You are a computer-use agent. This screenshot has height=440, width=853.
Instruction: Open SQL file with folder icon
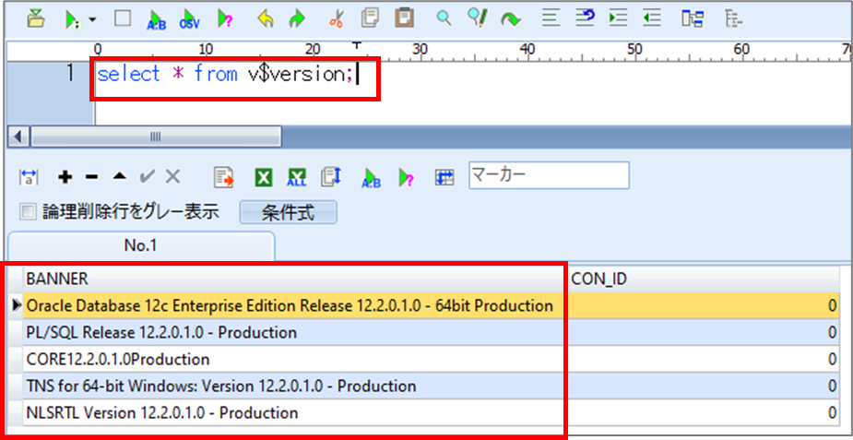tap(36, 19)
